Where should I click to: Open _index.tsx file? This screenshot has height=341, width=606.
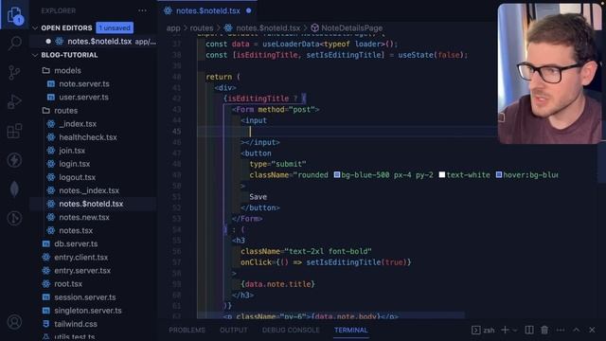coord(78,124)
